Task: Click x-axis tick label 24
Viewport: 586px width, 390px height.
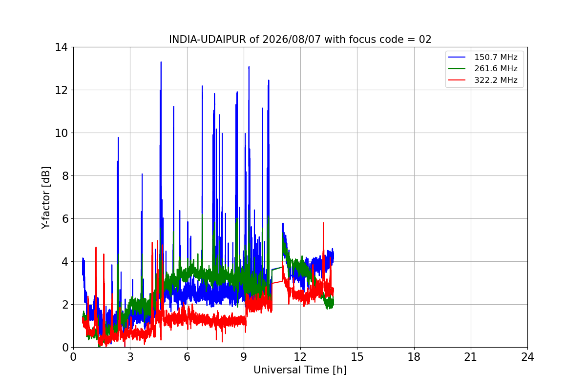Action: [x=527, y=357]
